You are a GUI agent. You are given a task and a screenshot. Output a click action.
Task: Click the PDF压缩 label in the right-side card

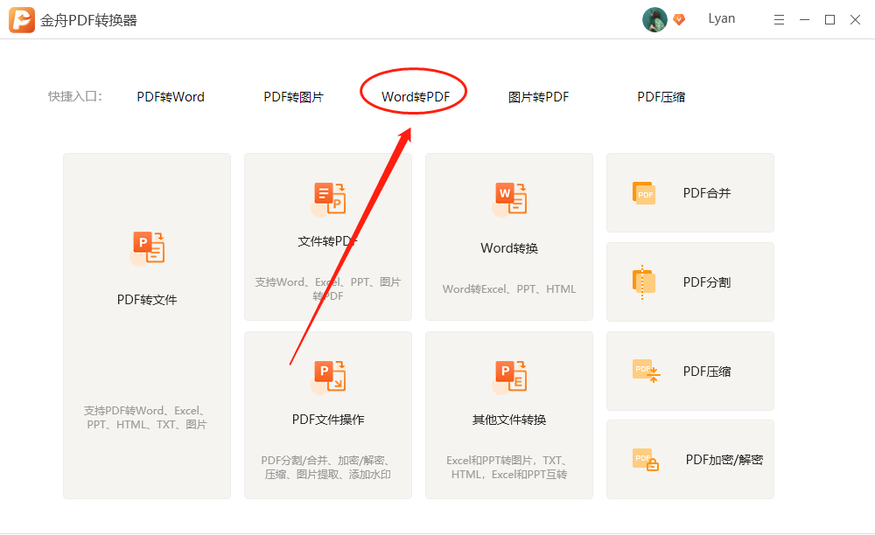(x=707, y=372)
